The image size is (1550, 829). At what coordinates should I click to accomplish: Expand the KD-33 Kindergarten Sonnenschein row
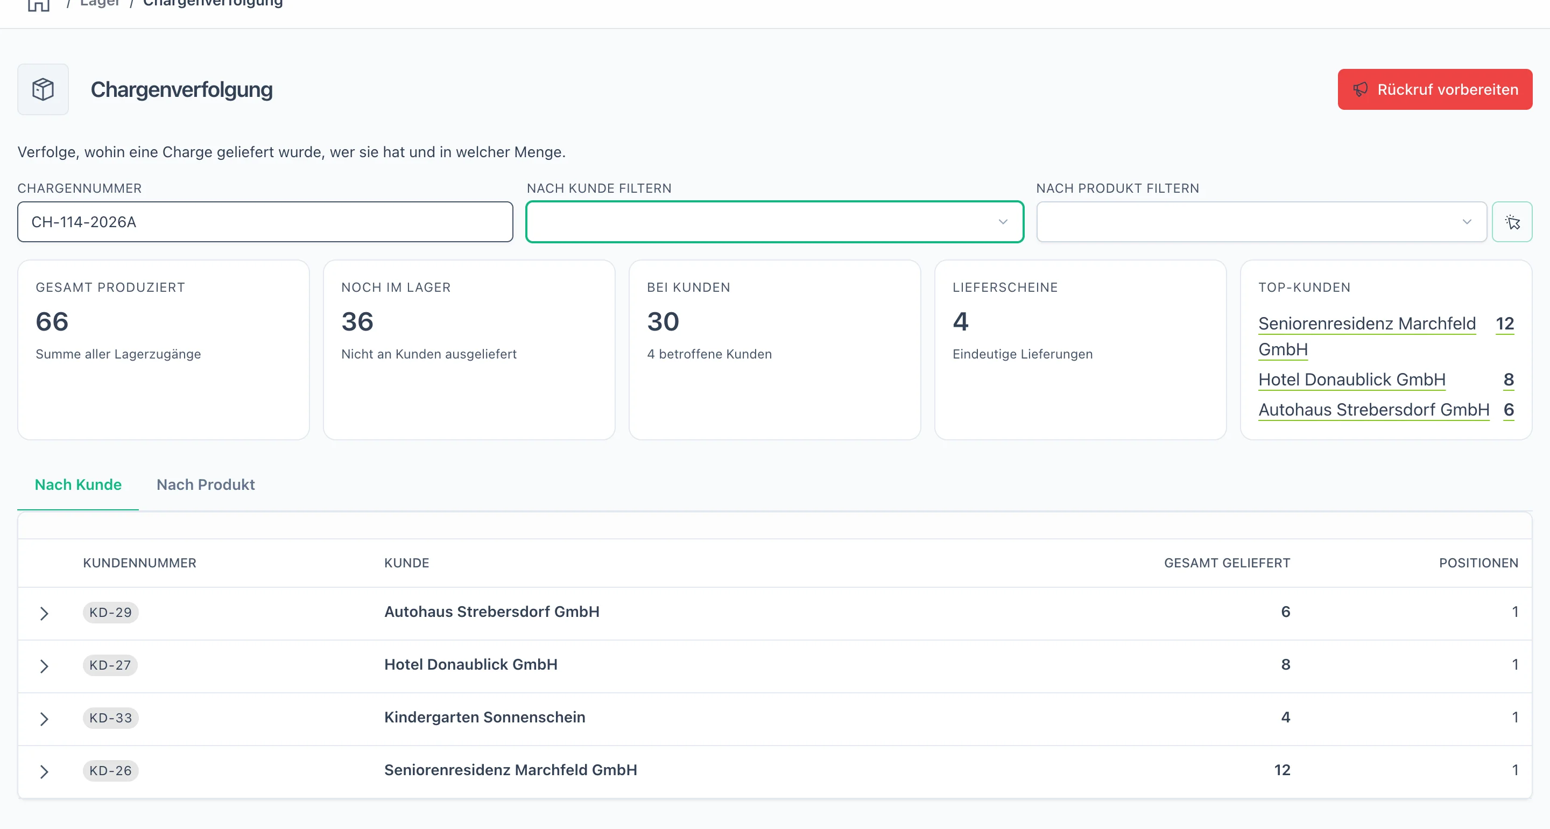(x=43, y=718)
